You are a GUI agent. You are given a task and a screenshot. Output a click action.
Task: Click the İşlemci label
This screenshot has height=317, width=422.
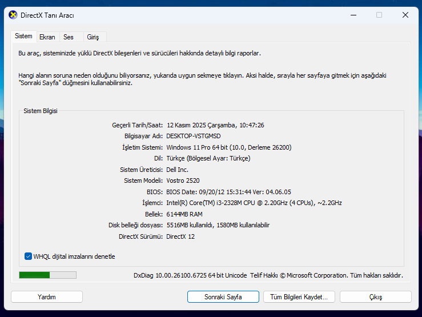point(152,203)
